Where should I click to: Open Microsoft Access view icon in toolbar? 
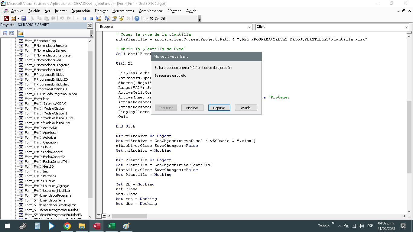6,18
